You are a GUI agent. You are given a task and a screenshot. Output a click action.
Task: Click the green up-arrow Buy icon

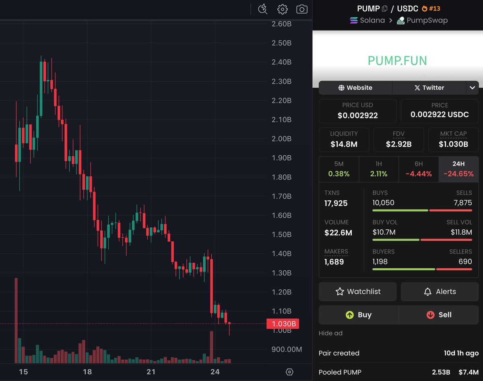click(x=349, y=315)
